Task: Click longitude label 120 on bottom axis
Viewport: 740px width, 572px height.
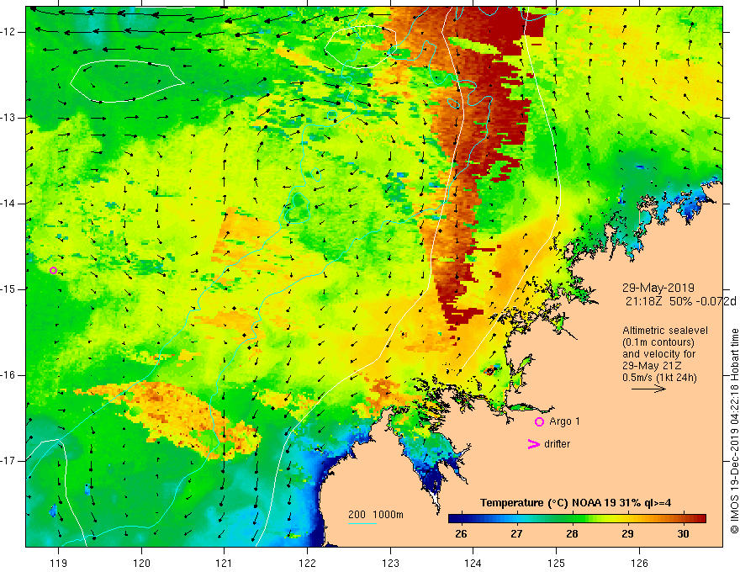Action: click(x=141, y=563)
